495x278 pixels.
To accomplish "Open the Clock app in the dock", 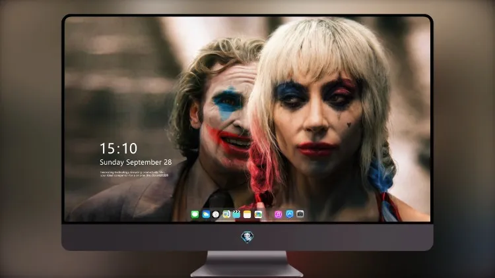I will pos(216,214).
